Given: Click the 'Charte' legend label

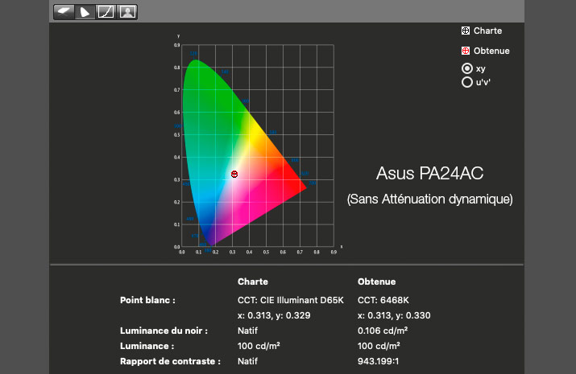Looking at the screenshot, I should pos(487,31).
